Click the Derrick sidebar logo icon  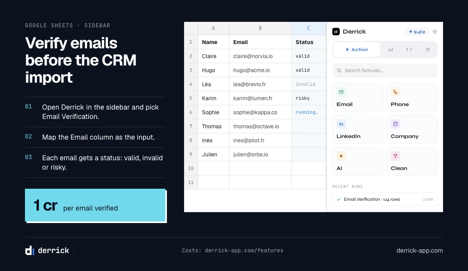tap(336, 32)
